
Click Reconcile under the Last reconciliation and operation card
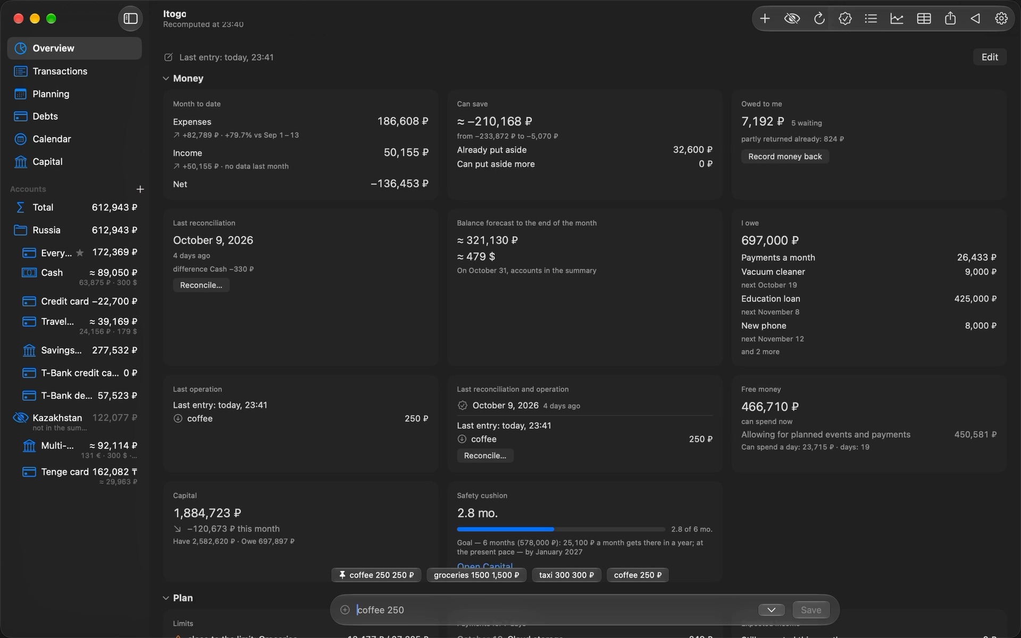pyautogui.click(x=485, y=456)
